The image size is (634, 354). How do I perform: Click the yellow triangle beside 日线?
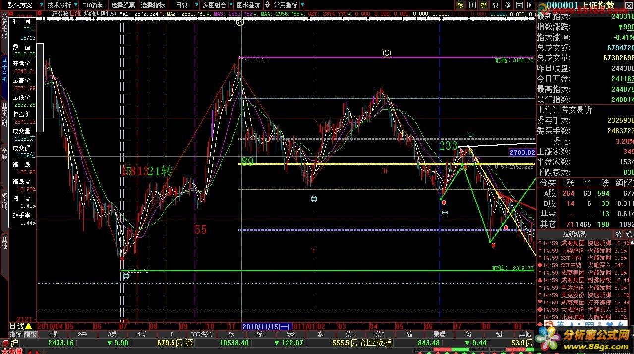click(x=29, y=326)
